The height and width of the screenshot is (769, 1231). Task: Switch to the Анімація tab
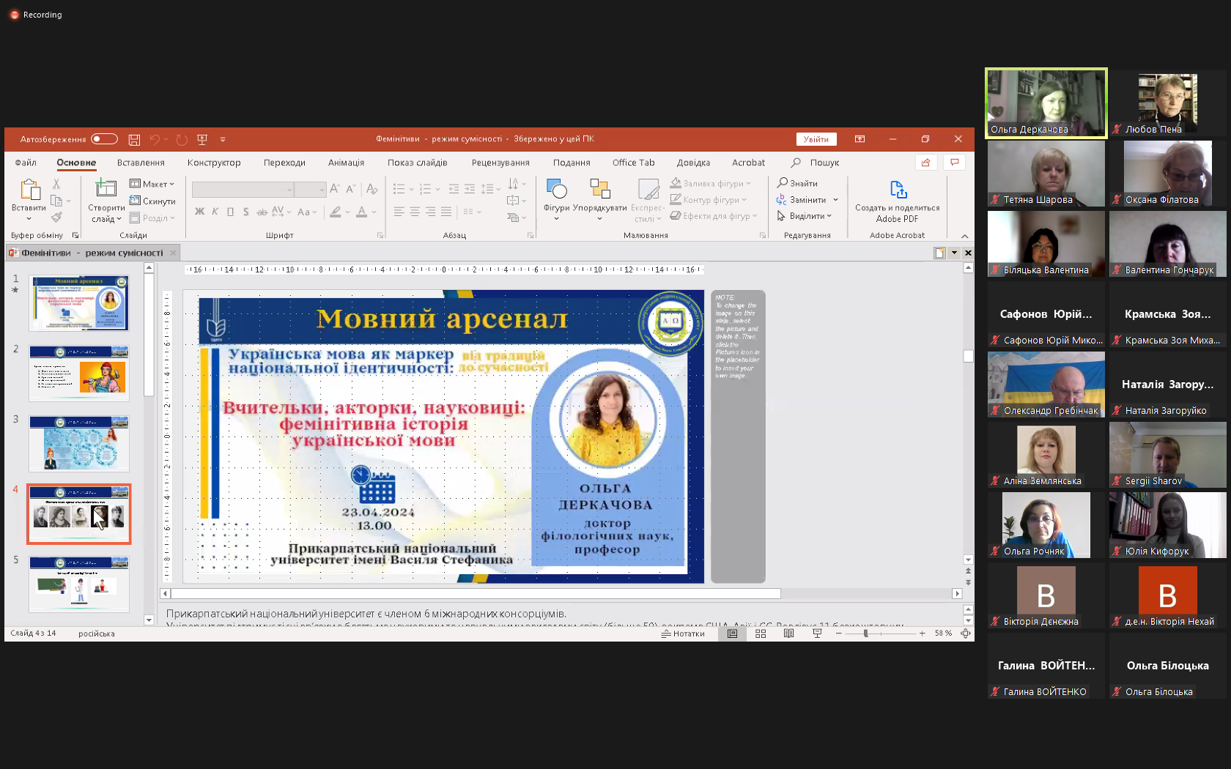tap(346, 163)
